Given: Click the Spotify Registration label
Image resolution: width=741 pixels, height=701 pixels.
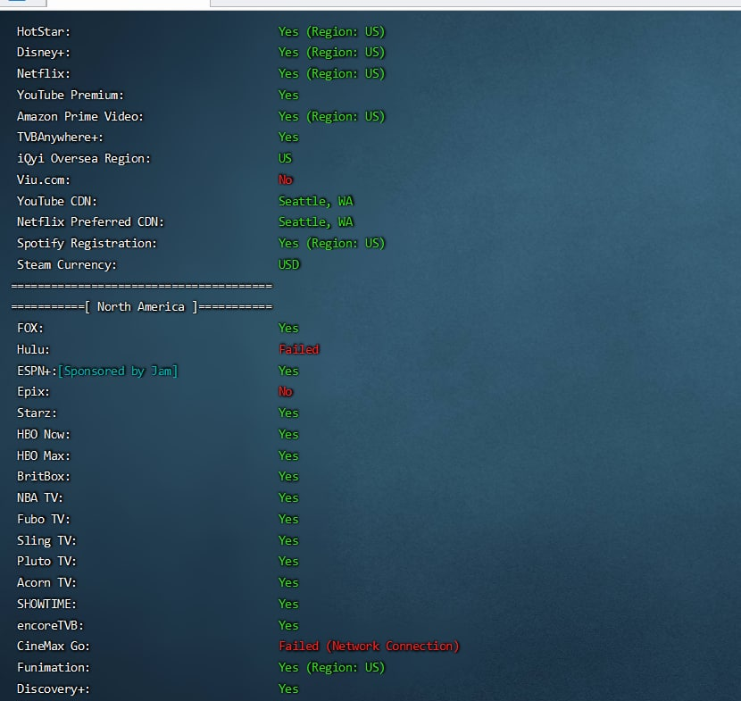Looking at the screenshot, I should tap(87, 244).
